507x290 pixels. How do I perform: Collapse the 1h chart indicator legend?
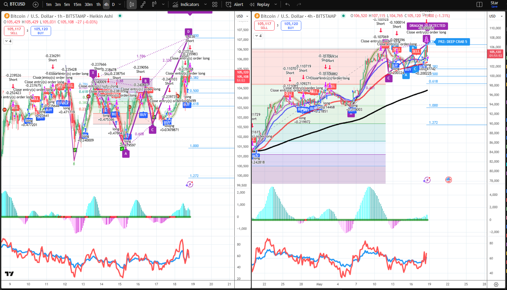click(8, 41)
